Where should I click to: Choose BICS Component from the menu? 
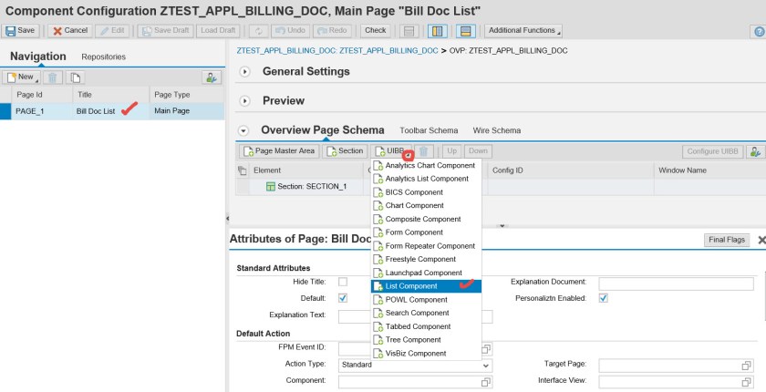pyautogui.click(x=426, y=192)
